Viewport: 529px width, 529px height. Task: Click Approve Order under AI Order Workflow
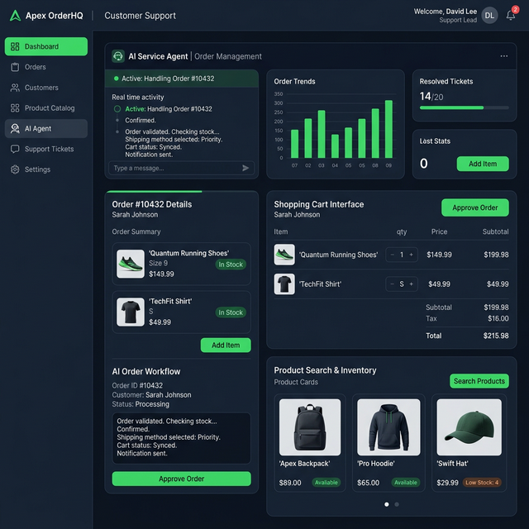tap(182, 479)
